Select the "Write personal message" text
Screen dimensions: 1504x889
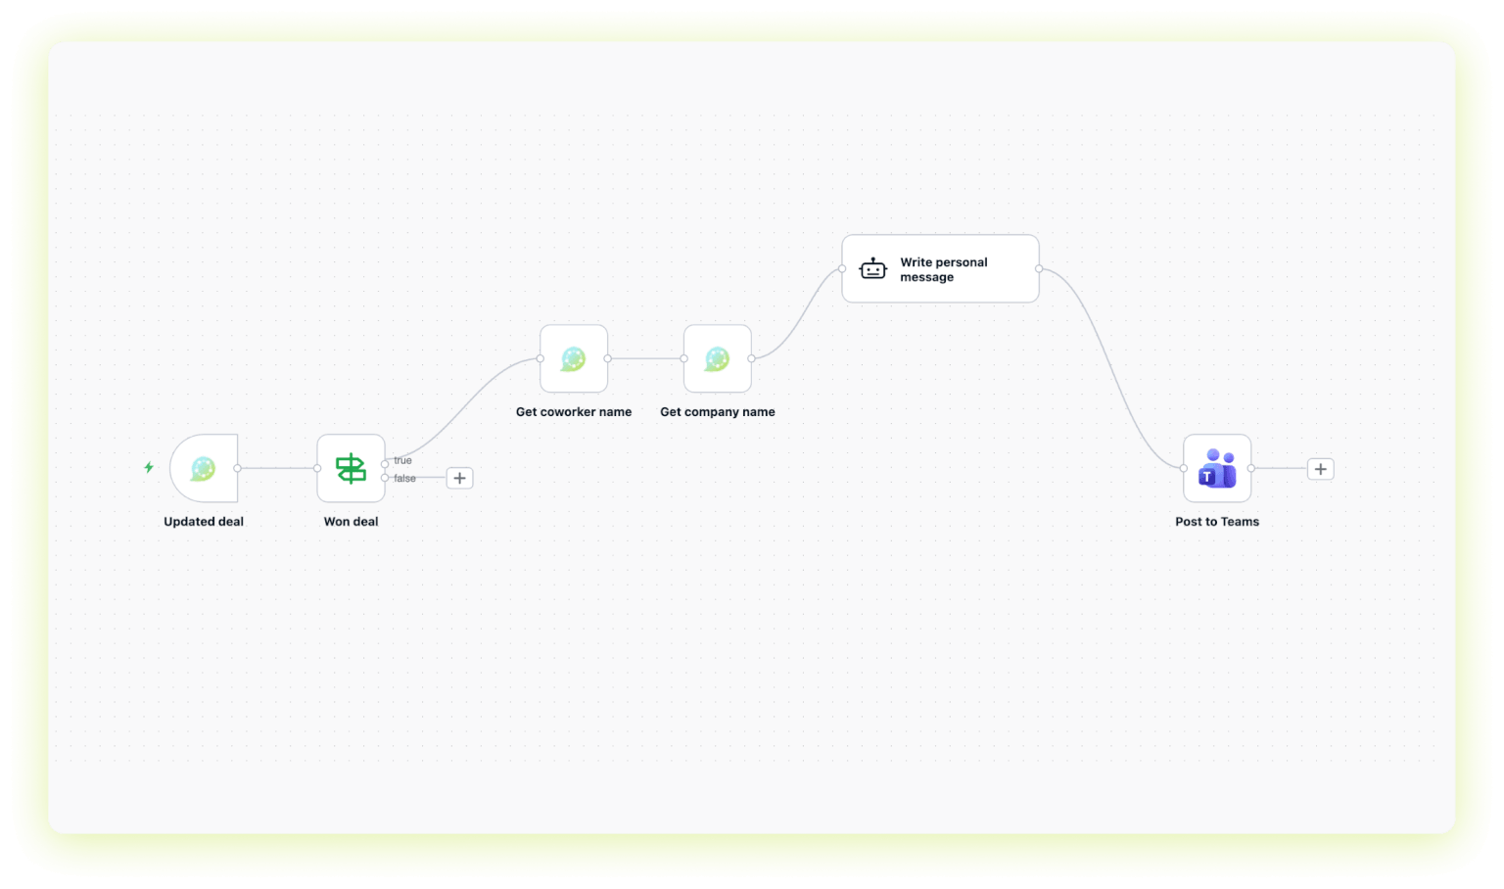click(x=944, y=269)
